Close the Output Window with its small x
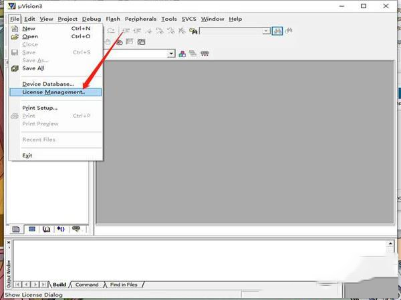The height and width of the screenshot is (300, 401). coord(9,241)
